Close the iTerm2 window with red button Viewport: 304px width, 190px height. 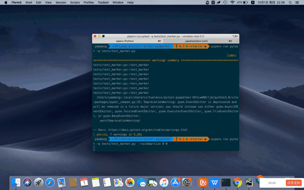click(x=95, y=36)
